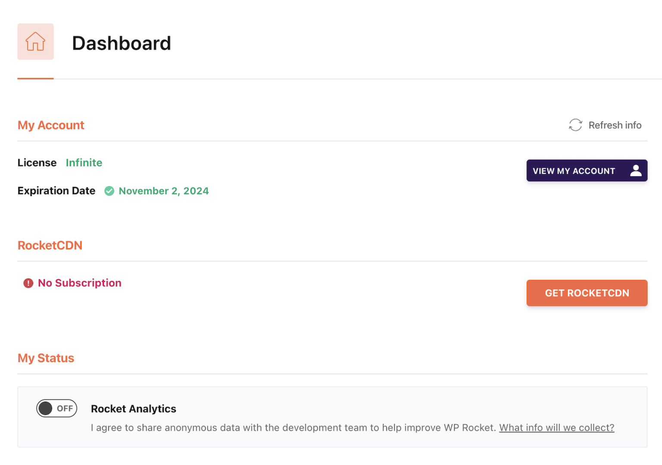This screenshot has width=662, height=465.
Task: Click the License field label
Action: point(37,163)
